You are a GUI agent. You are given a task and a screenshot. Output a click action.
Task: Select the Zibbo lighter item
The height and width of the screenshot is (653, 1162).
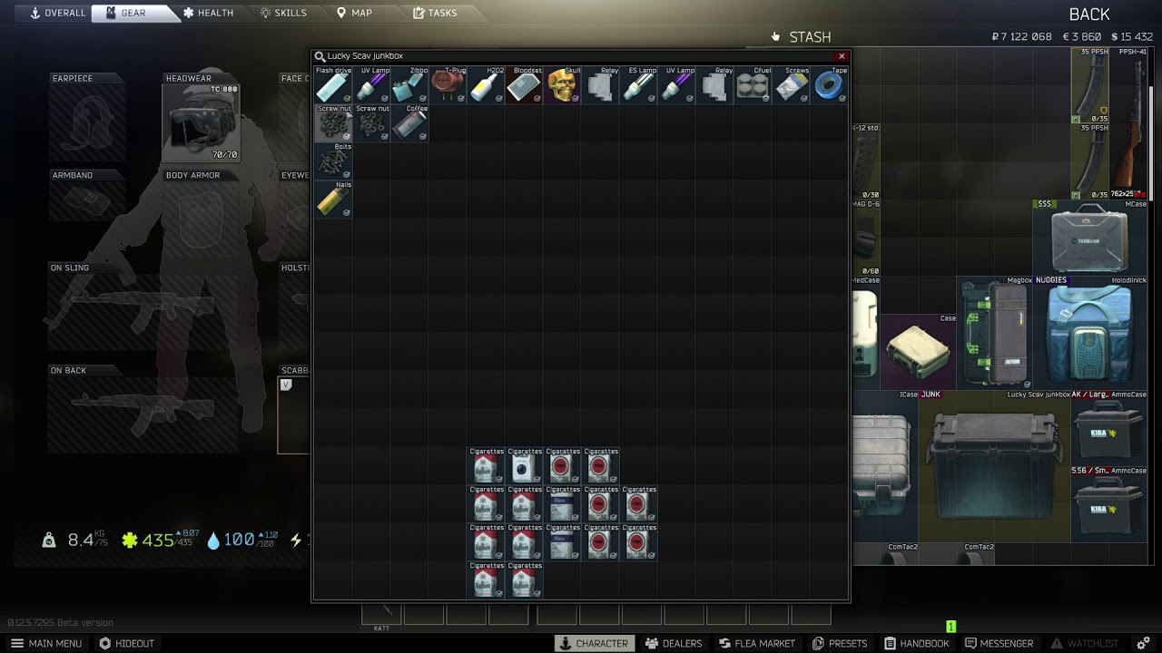(x=409, y=84)
